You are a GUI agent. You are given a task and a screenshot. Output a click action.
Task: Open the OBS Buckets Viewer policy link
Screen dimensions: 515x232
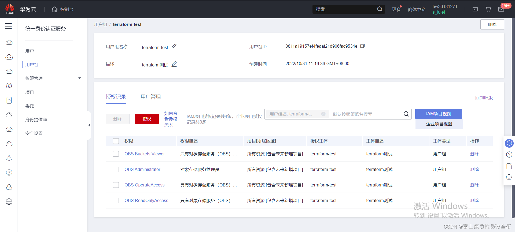point(145,154)
